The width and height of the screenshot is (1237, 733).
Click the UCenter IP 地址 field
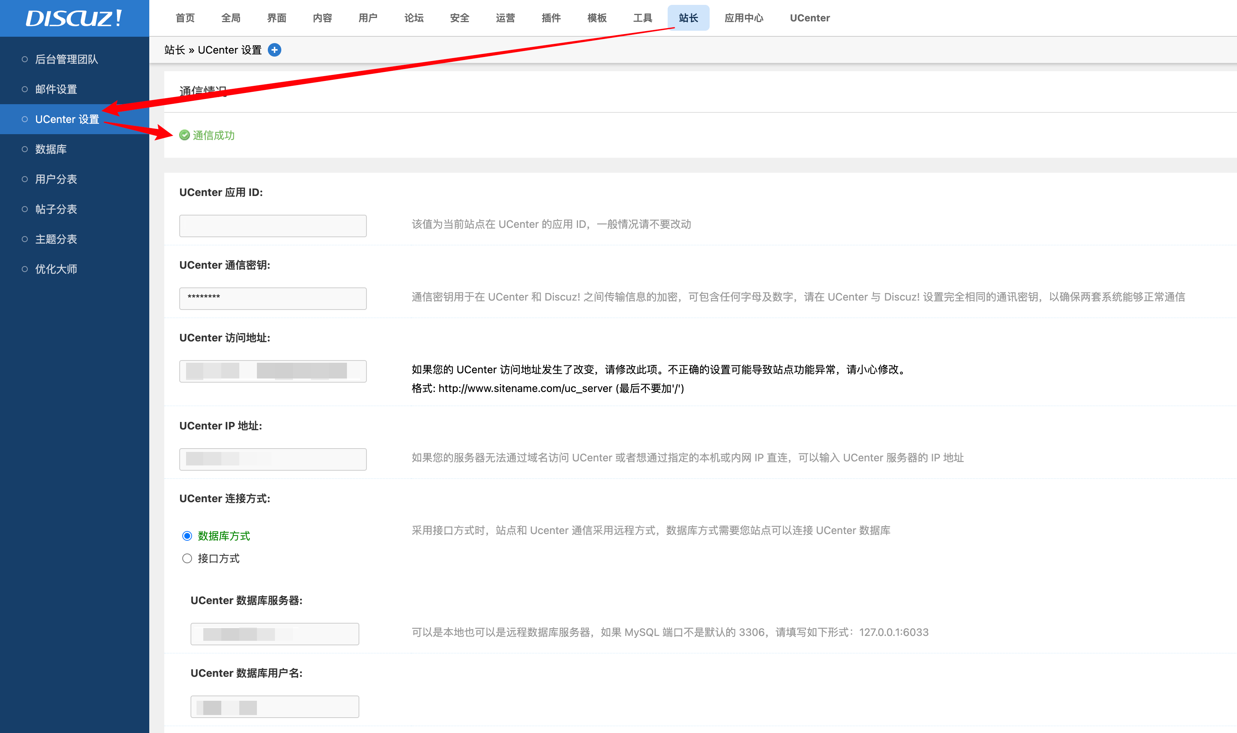(273, 459)
